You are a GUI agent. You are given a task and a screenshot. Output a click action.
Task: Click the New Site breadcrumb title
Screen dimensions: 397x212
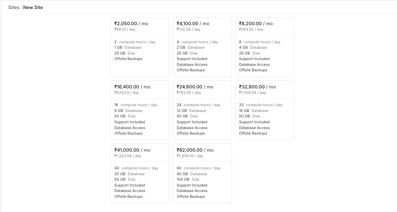(x=33, y=7)
